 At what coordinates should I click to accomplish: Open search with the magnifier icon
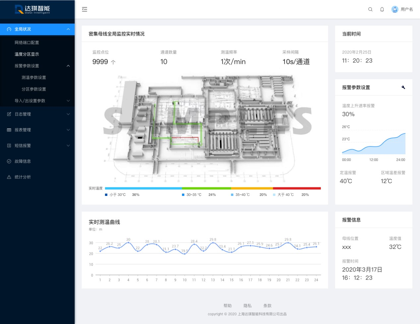tap(370, 9)
